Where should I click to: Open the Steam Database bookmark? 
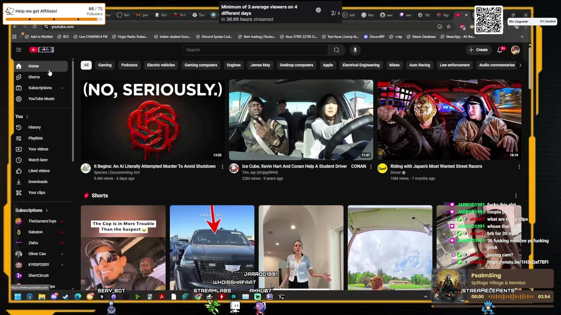421,37
